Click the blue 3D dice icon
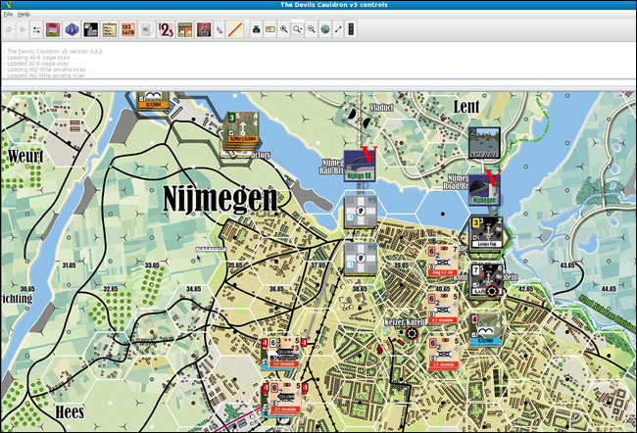 pos(73,30)
